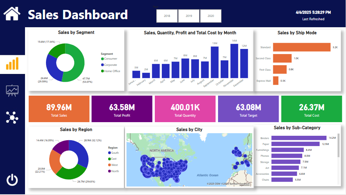Image resolution: width=346 pixels, height=195 pixels.
Task: Click the green Consumer donut slice
Action: [x=80, y=63]
